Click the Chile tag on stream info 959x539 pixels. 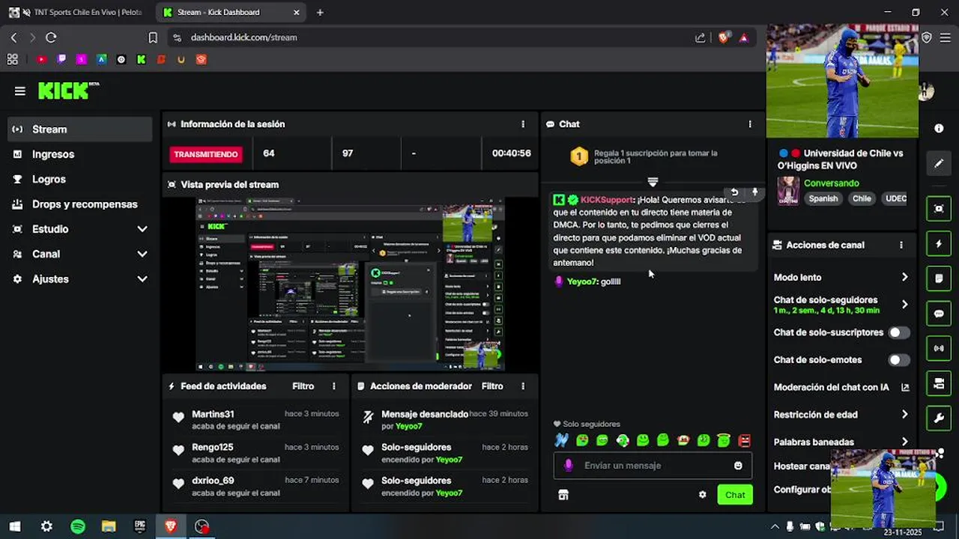coord(862,199)
